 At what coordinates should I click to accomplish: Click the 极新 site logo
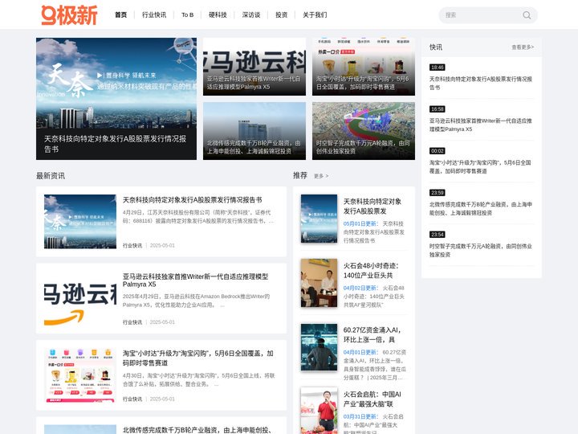(x=69, y=15)
